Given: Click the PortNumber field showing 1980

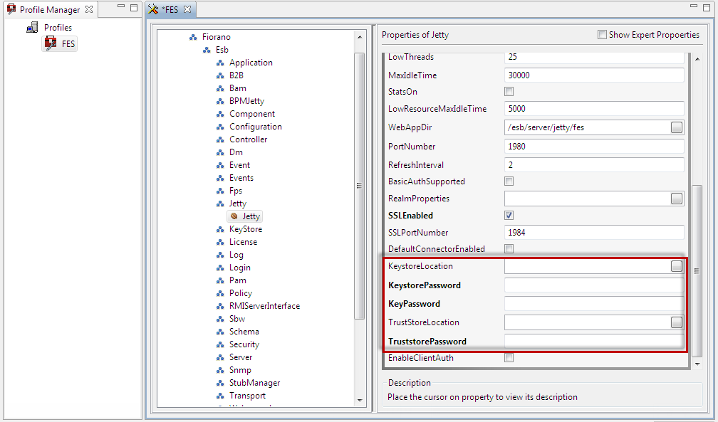Looking at the screenshot, I should pyautogui.click(x=594, y=147).
